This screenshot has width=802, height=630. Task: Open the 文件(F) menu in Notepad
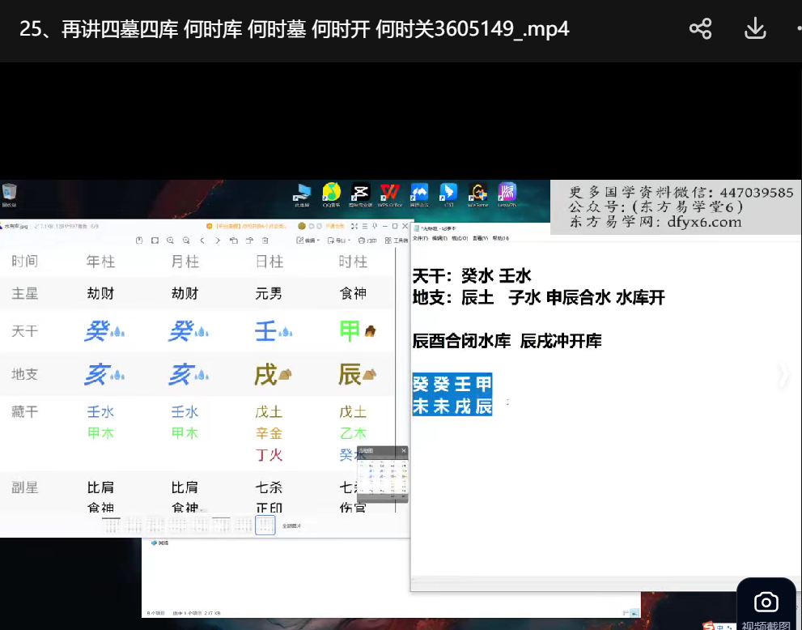[x=419, y=239]
